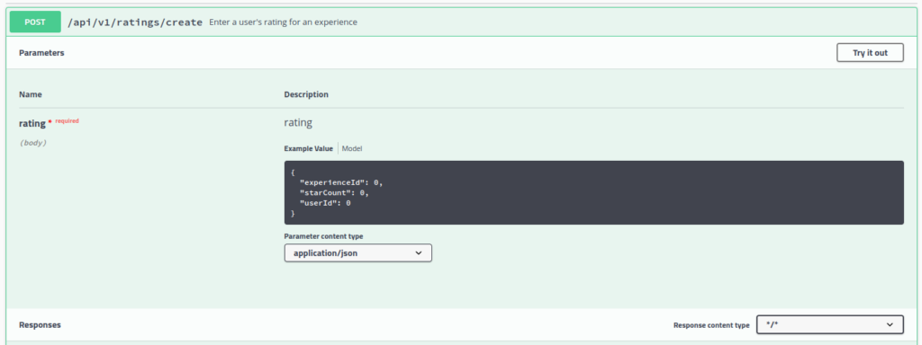This screenshot has height=345, width=922.
Task: Click the 'Description' column header
Action: [306, 94]
